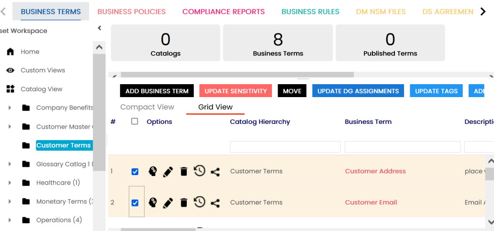Click the Custom Views eye icon
The width and height of the screenshot is (494, 231).
click(x=10, y=70)
